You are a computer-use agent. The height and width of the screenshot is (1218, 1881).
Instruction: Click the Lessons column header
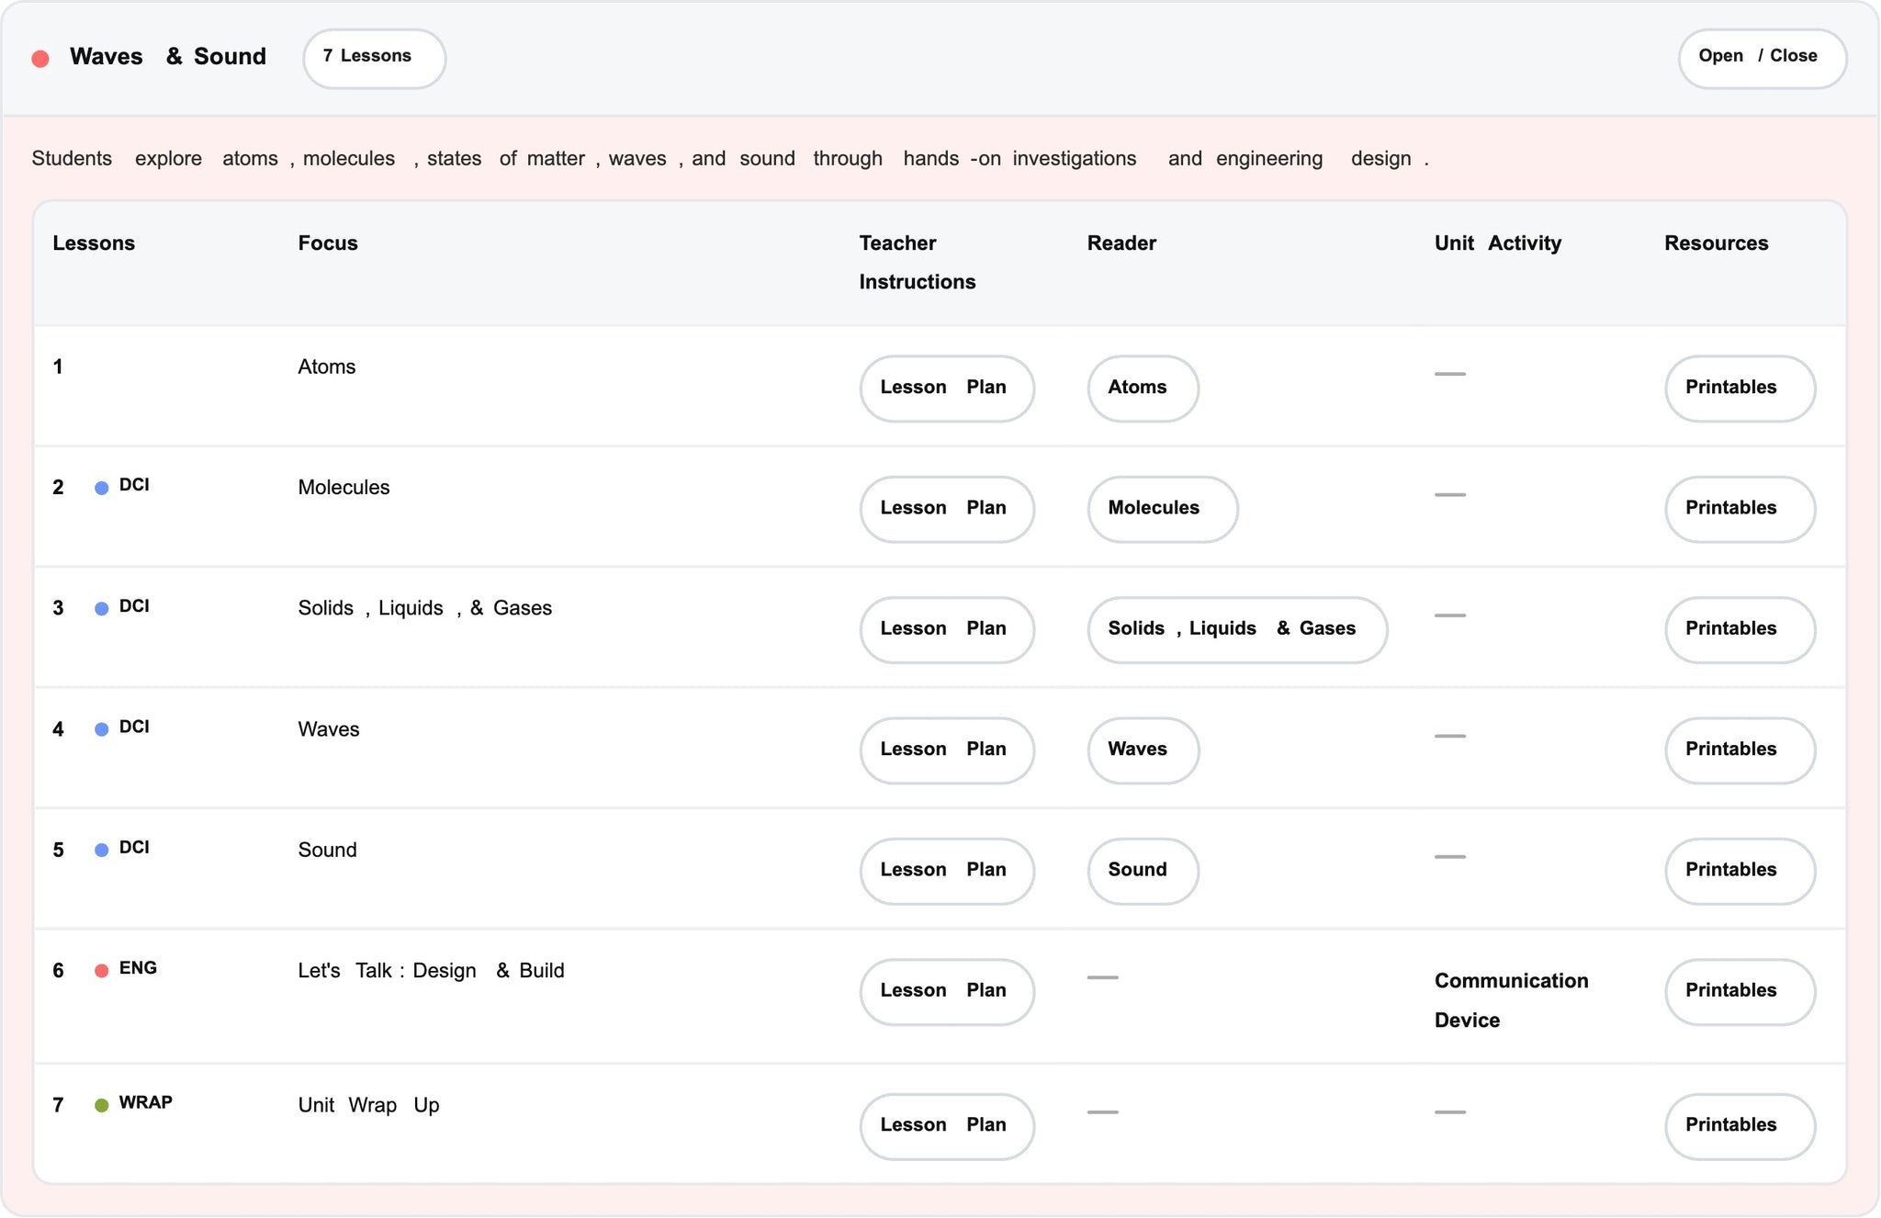(94, 243)
